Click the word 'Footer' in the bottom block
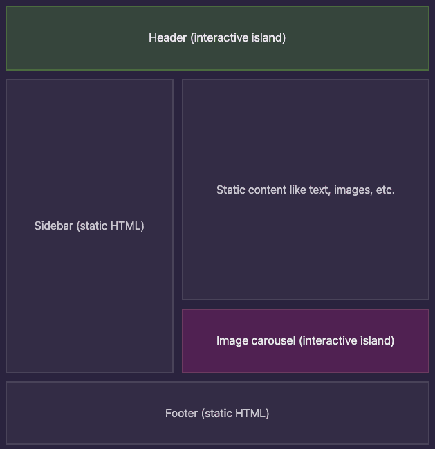Viewport: 435px width, 449px height. pos(181,413)
